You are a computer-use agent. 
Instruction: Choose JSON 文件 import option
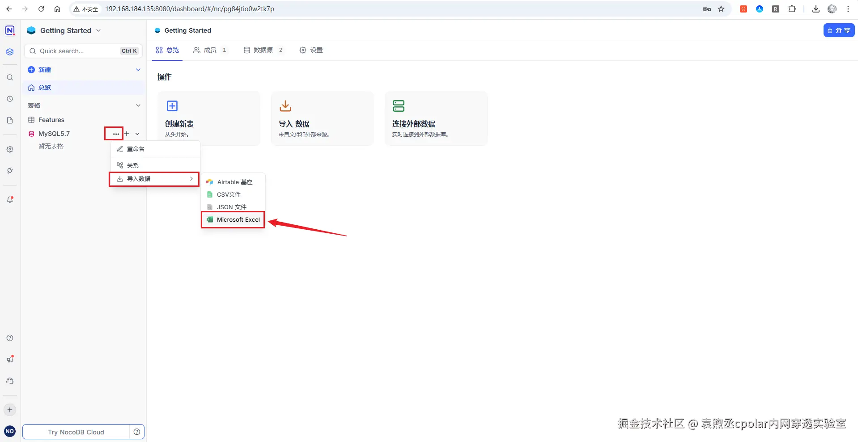pos(233,207)
